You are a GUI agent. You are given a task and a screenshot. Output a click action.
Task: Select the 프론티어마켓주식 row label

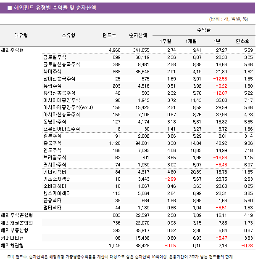(61, 129)
